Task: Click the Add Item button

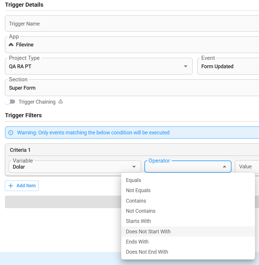Action: 22,186
